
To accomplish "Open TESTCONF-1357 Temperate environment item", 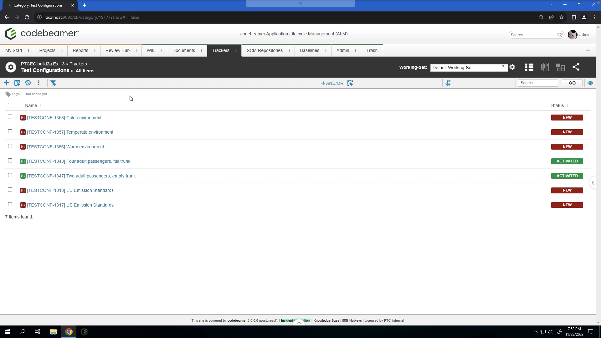I will [70, 132].
